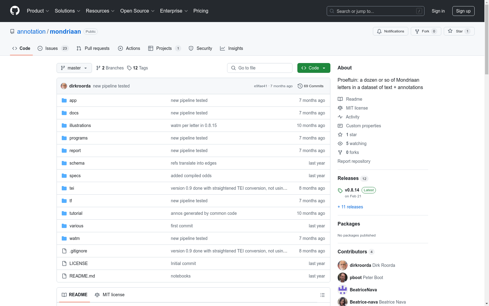Star the mondriaan repository
489x306 pixels.
coord(459,31)
